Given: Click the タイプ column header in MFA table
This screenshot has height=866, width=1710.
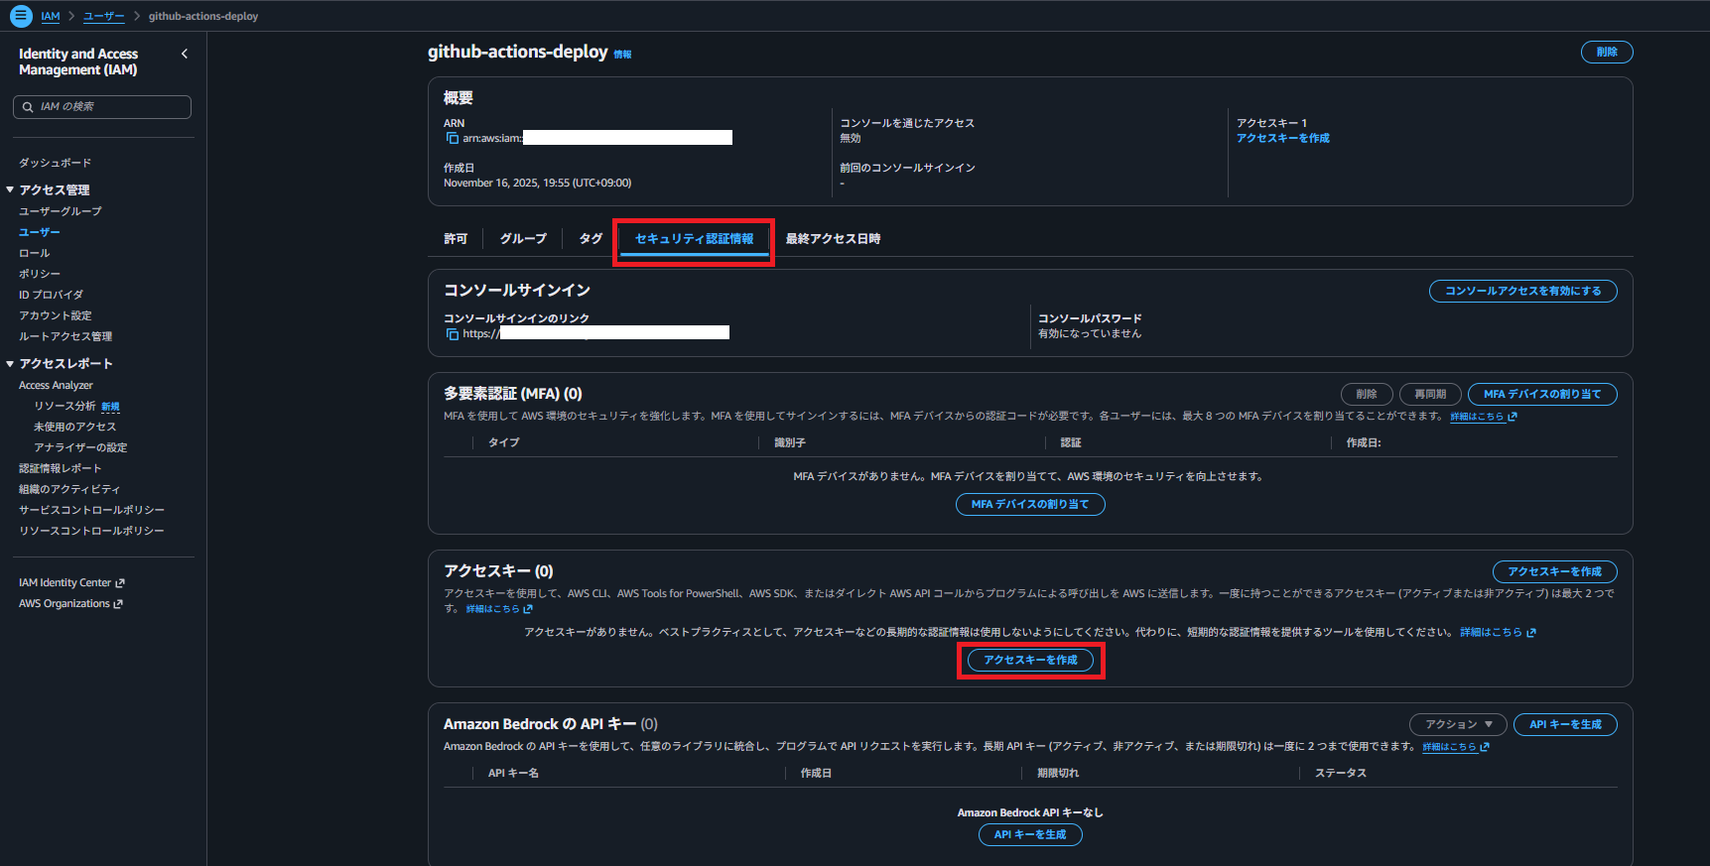Looking at the screenshot, I should click(504, 442).
